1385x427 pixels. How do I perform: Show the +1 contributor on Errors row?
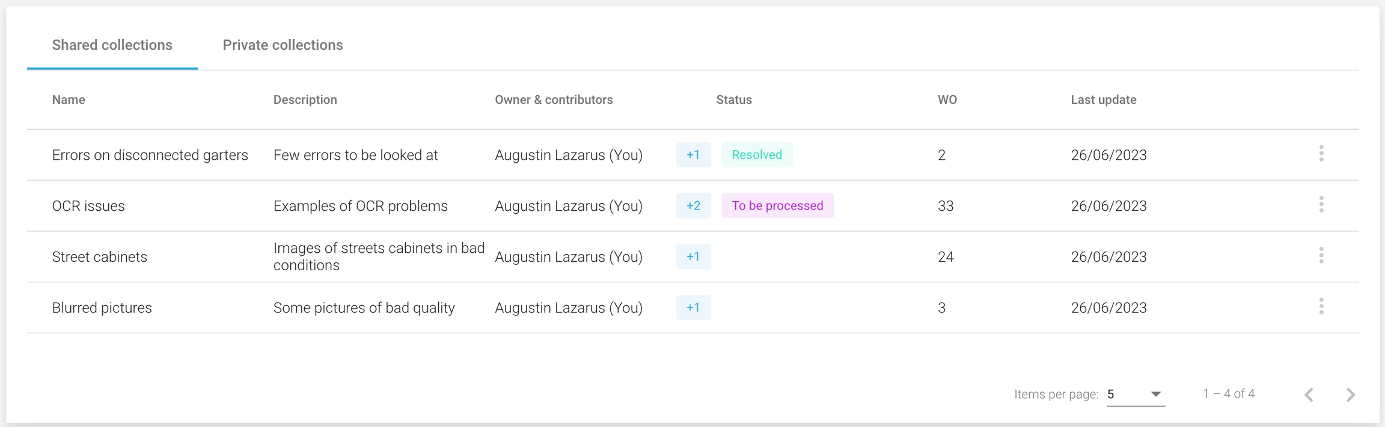coord(693,154)
